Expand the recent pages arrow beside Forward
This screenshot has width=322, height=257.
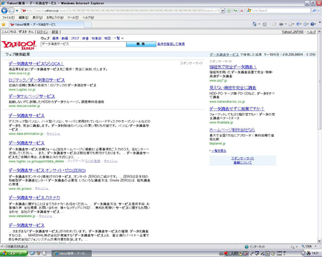coord(17,10)
